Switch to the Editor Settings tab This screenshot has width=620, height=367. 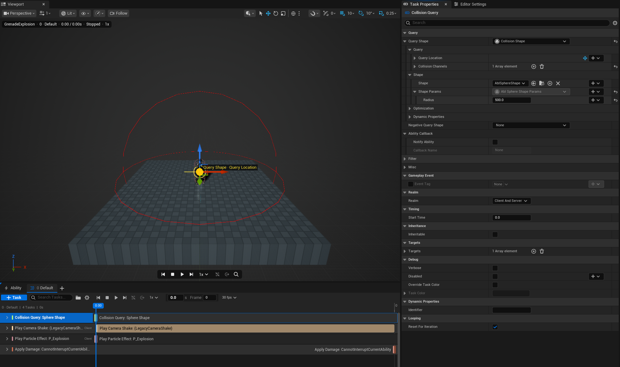click(470, 4)
